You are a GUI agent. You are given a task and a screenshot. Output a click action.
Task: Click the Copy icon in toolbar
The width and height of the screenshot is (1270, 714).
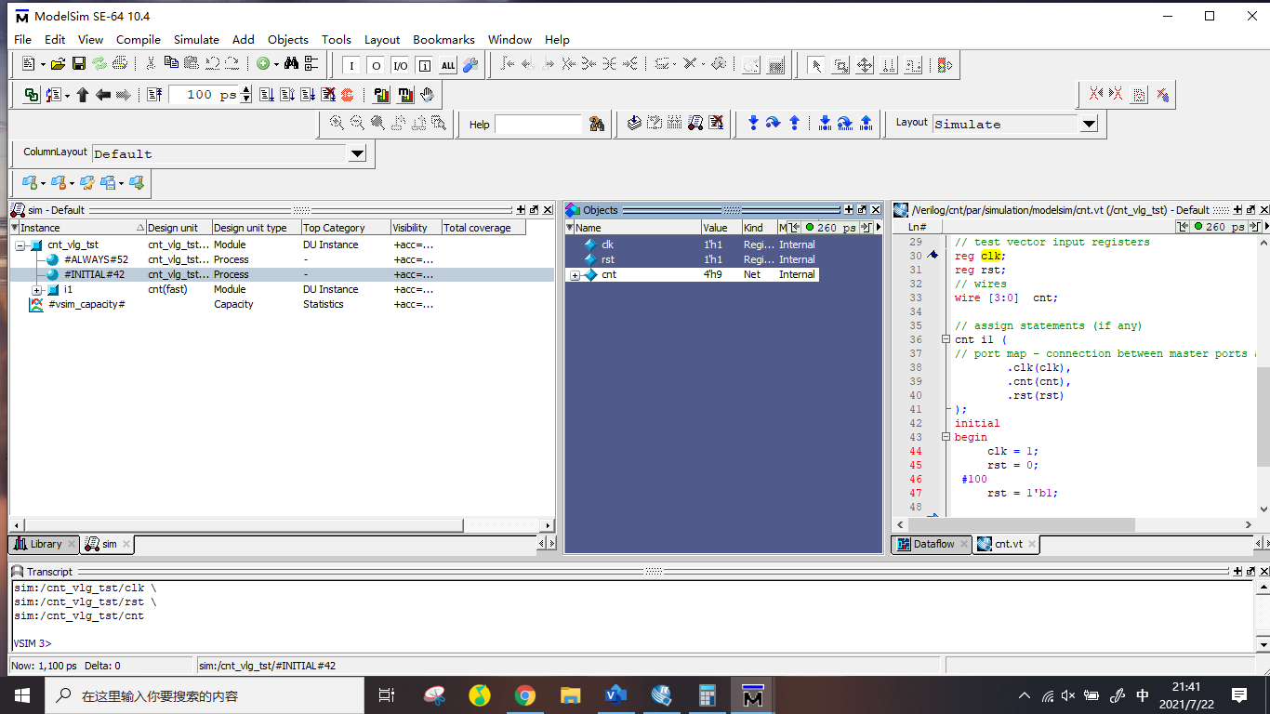click(171, 64)
